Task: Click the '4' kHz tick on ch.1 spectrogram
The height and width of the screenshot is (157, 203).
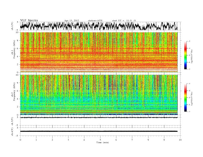Action: [18, 56]
